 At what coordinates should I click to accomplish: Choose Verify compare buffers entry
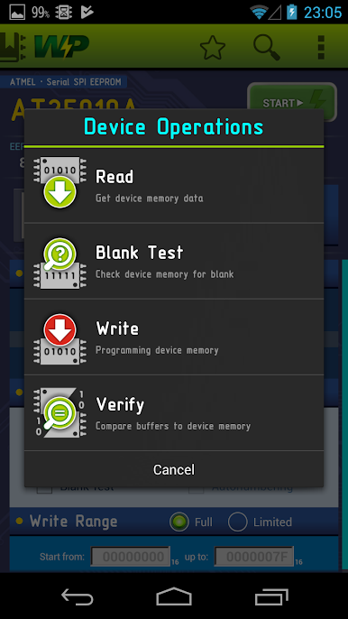point(174,413)
